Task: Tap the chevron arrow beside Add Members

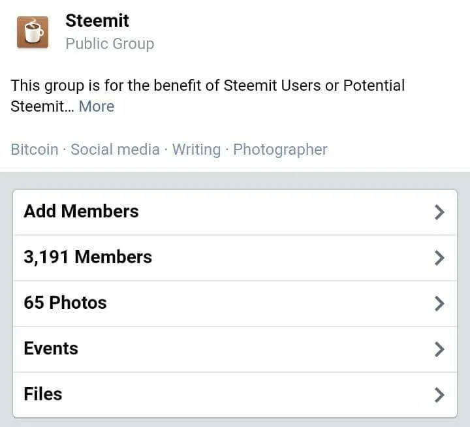Action: pos(439,212)
